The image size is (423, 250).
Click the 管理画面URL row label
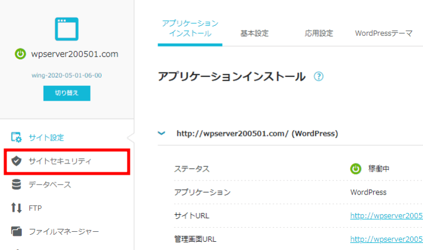195,239
